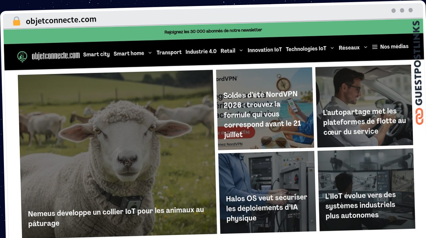Click the objetconnecte.com site logo
This screenshot has height=238, width=426.
(x=49, y=56)
